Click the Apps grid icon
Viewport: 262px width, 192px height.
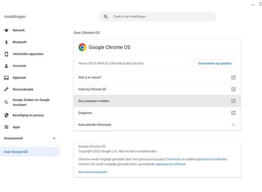click(x=6, y=127)
